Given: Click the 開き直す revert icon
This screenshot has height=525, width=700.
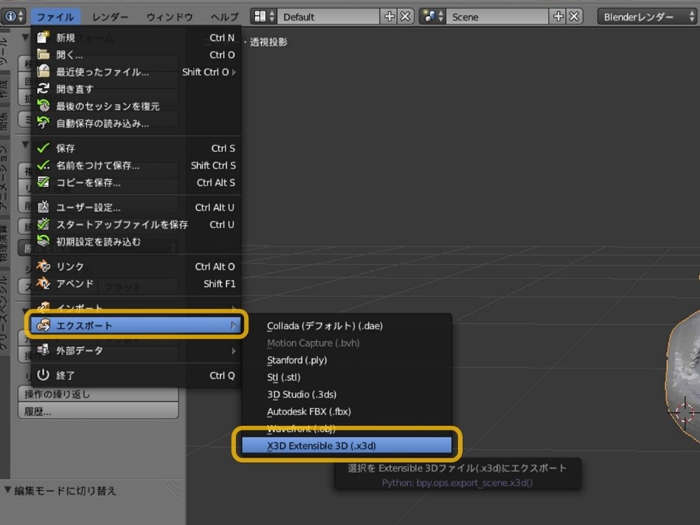Looking at the screenshot, I should coord(43,89).
